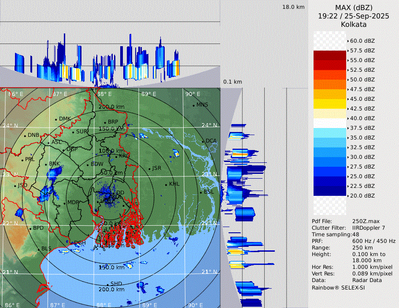Image resolution: width=399 pixels, height=308 pixels.
Task: Click the 18.0 km height label
Action: [x=293, y=7]
